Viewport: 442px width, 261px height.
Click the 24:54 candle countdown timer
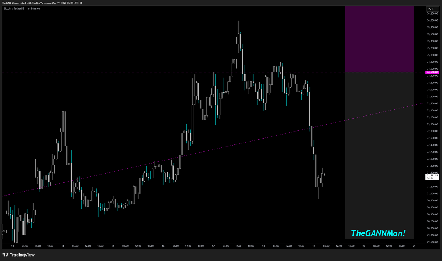430,178
